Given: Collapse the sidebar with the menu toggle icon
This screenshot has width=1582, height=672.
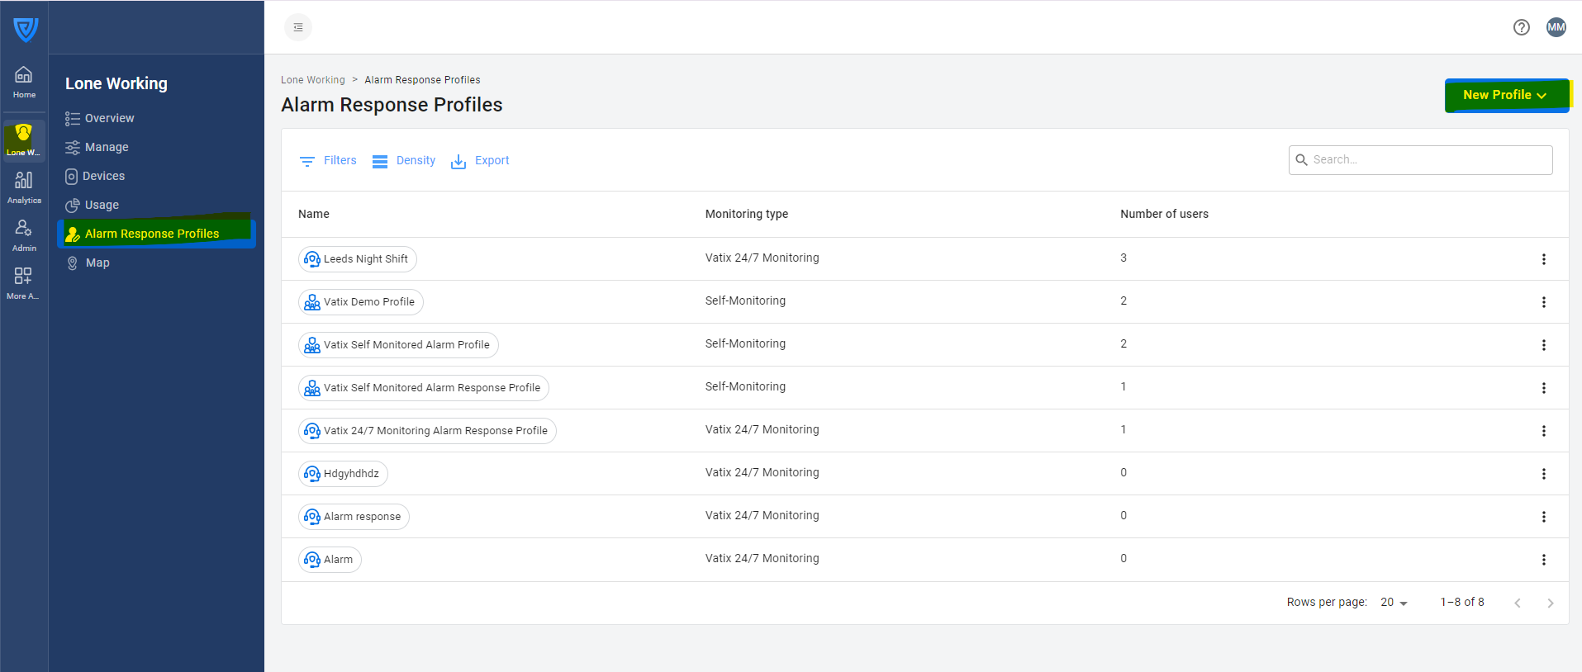Looking at the screenshot, I should point(298,27).
